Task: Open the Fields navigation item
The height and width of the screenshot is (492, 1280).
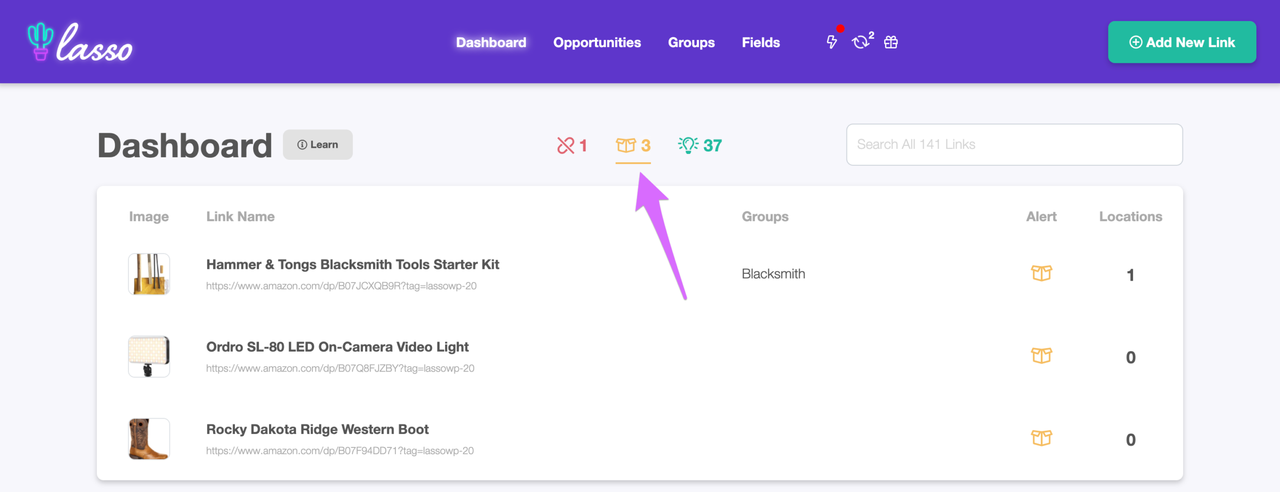Action: tap(760, 42)
